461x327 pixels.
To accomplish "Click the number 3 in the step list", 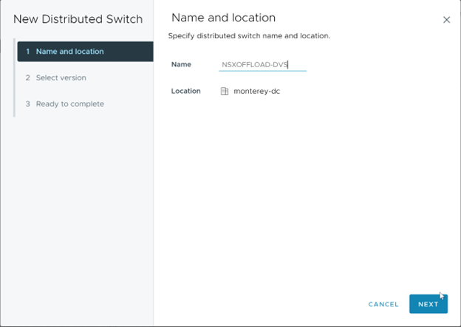I will (x=27, y=104).
